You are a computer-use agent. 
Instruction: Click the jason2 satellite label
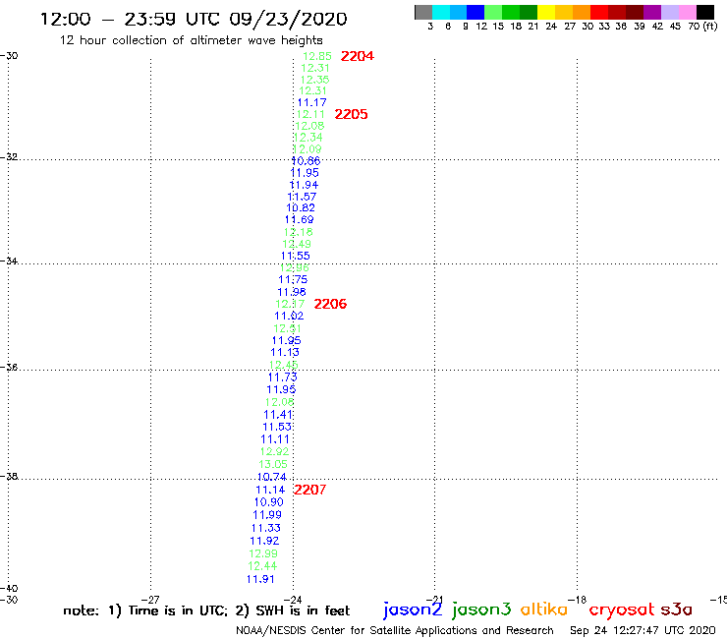[413, 610]
